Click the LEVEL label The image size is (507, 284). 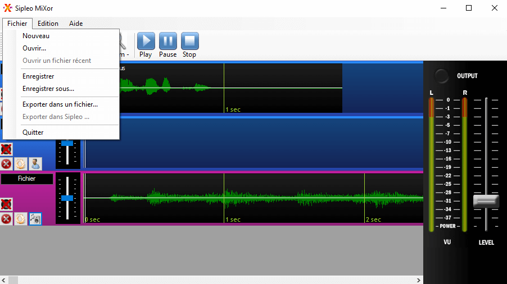(x=486, y=242)
